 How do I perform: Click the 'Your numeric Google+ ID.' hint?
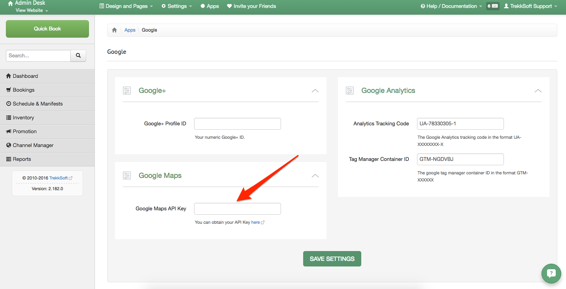tap(220, 138)
